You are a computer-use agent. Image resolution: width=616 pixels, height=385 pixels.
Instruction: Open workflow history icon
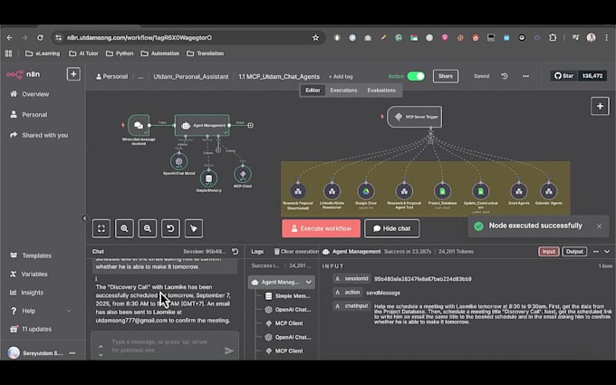coord(505,76)
